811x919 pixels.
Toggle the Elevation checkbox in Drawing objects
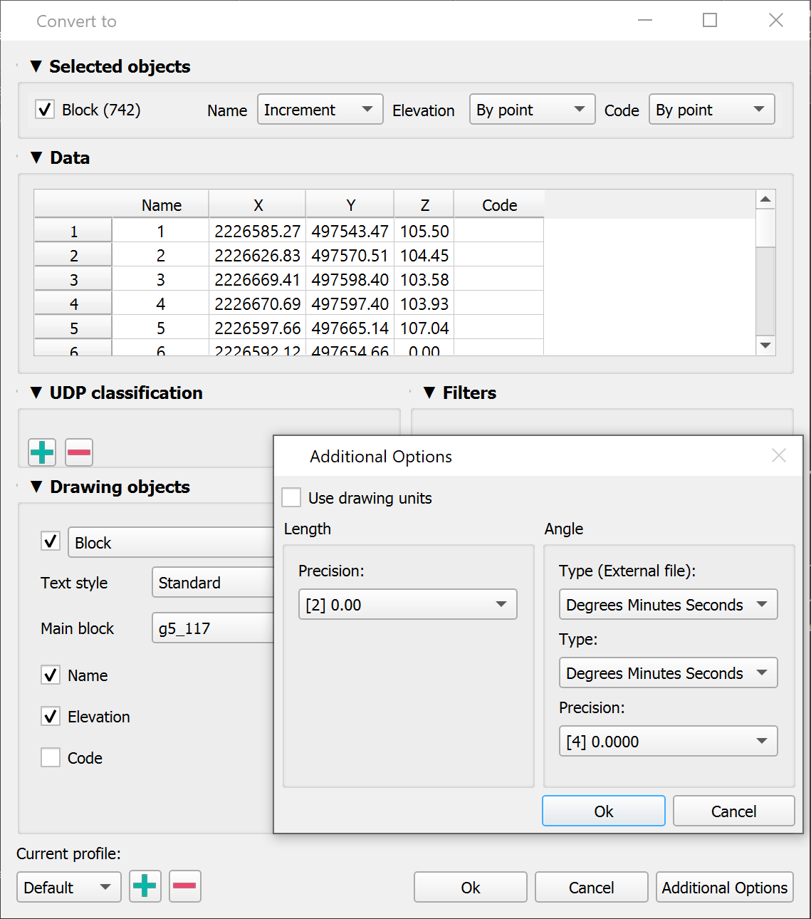[51, 716]
